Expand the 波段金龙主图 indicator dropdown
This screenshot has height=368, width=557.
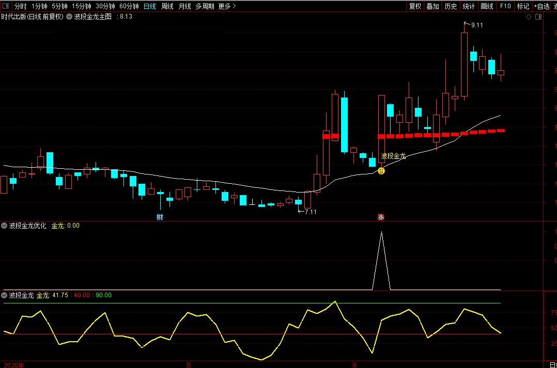pos(69,17)
